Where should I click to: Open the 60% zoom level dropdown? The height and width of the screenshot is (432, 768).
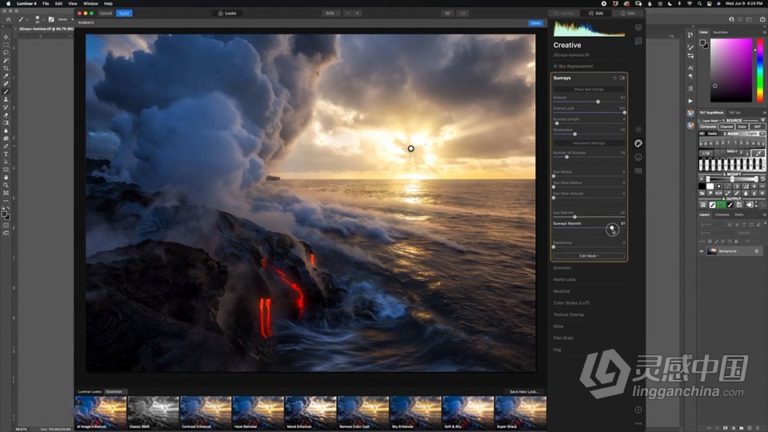[x=332, y=14]
